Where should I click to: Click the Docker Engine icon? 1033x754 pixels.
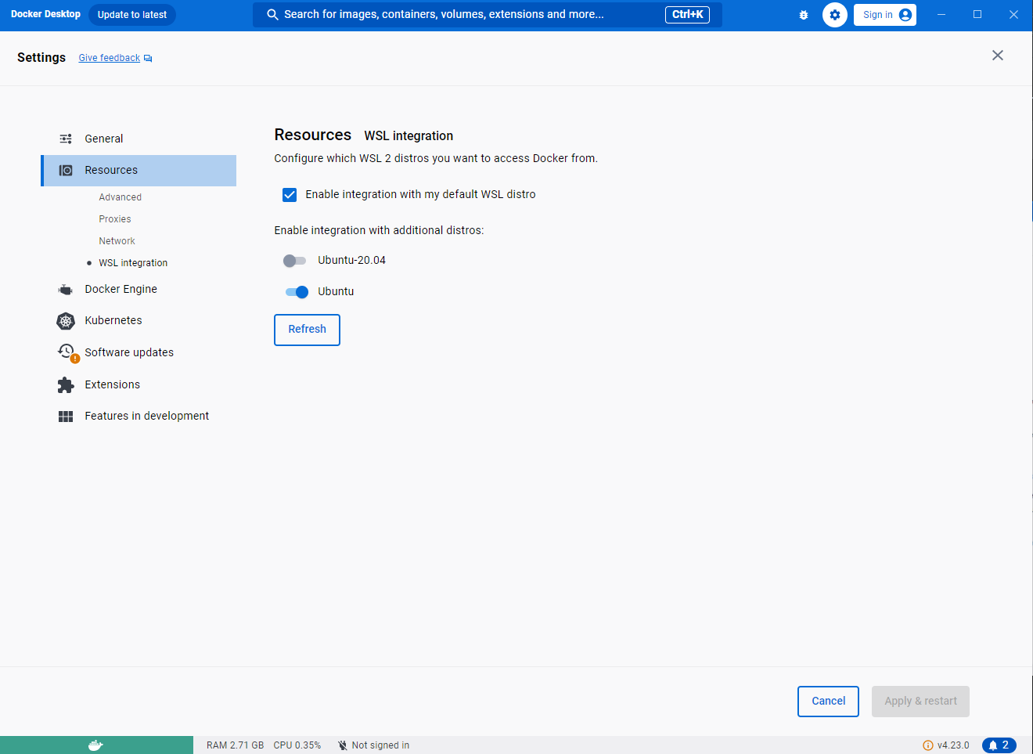click(x=66, y=290)
